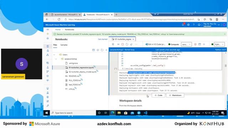Open the Compute monitor sidebar icon

tap(48, 89)
